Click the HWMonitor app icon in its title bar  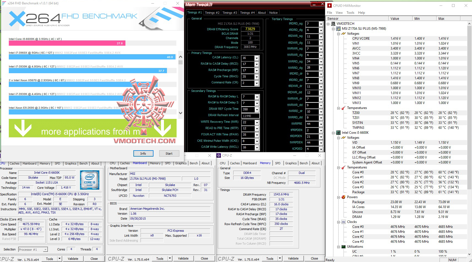coord(329,6)
